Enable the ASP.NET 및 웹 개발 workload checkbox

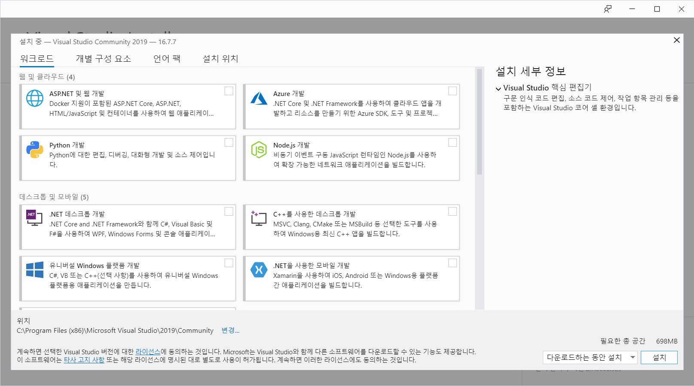tap(229, 91)
